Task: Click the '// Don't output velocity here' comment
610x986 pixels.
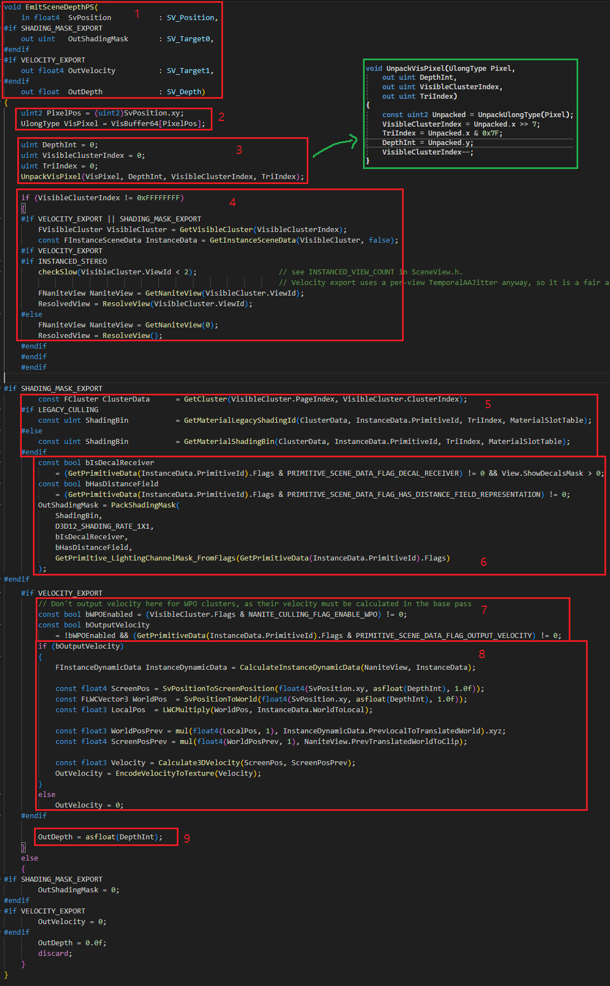Action: coord(255,604)
